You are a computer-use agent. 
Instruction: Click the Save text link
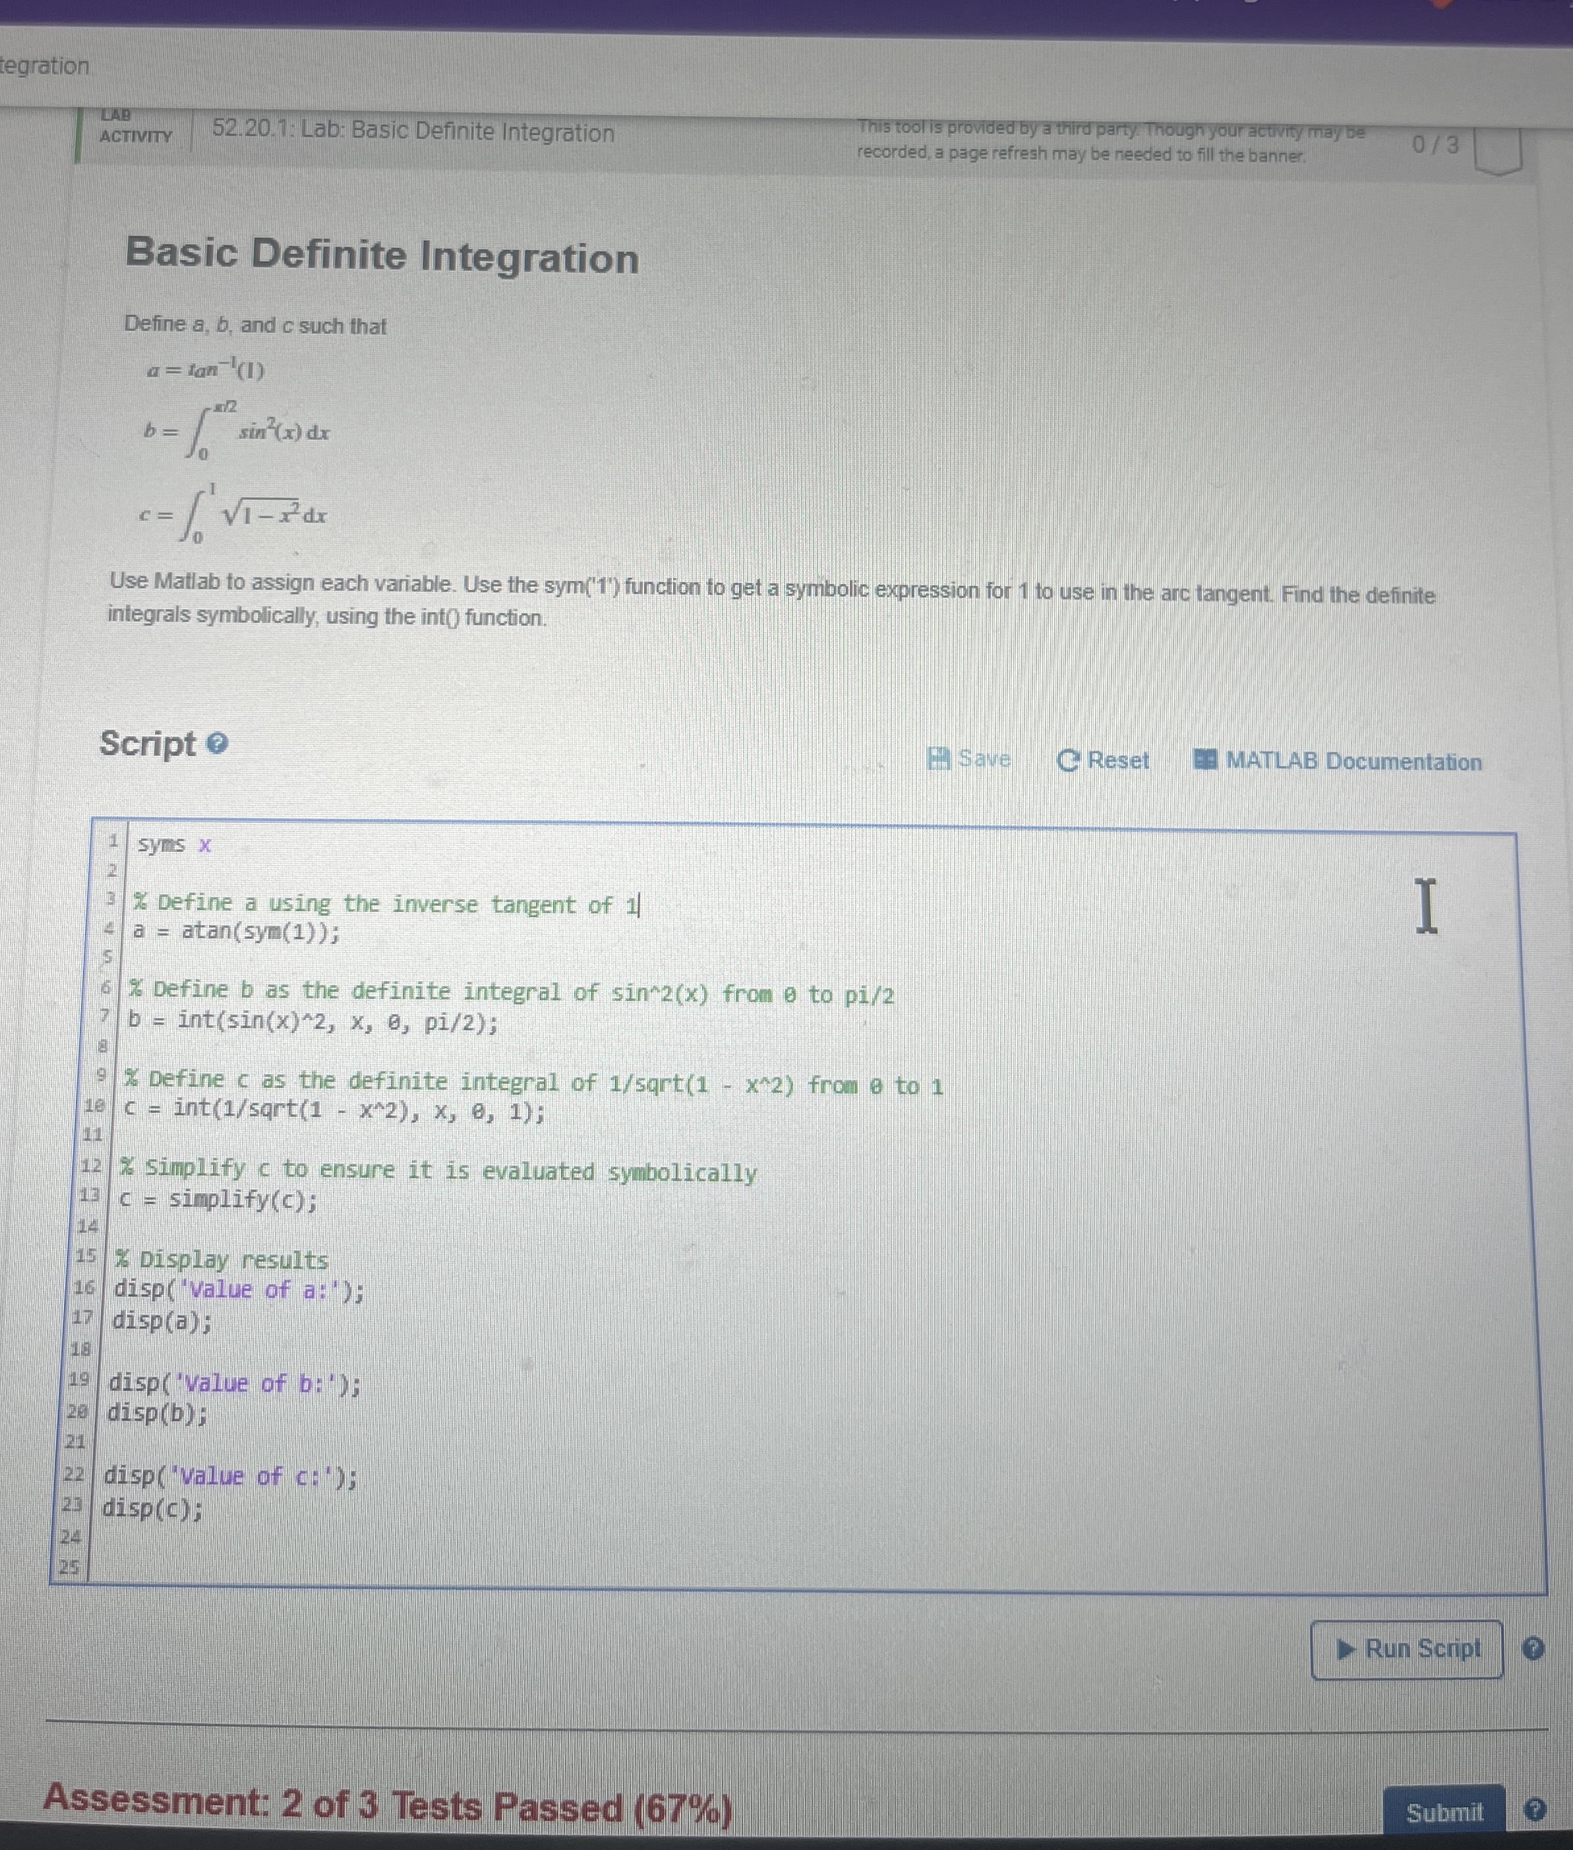[x=984, y=759]
